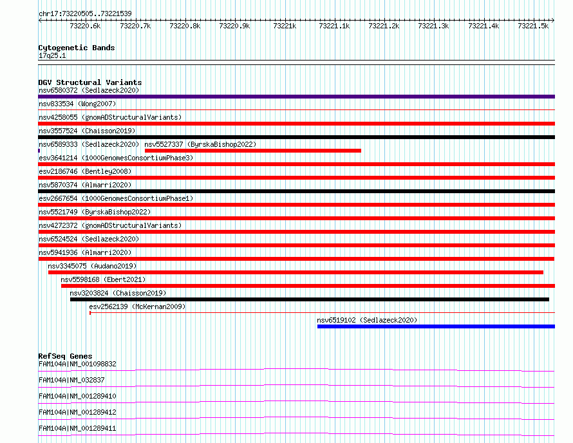573x443 pixels.
Task: Open the nsv5527337 (ByrskaBishop2022) label
Action: [200, 144]
